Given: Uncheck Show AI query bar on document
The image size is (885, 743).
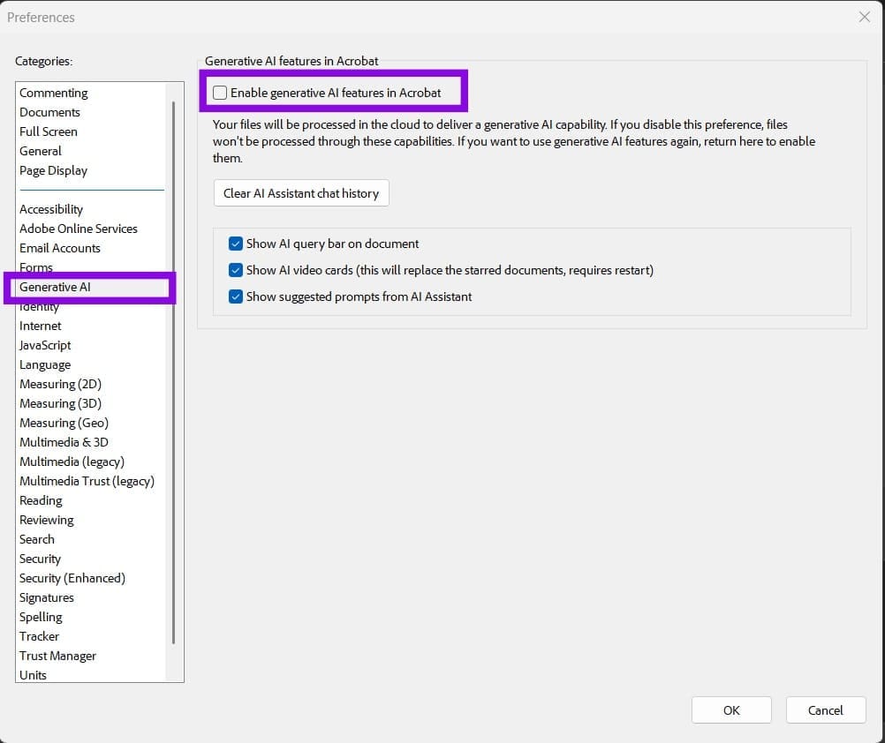Looking at the screenshot, I should click(235, 244).
